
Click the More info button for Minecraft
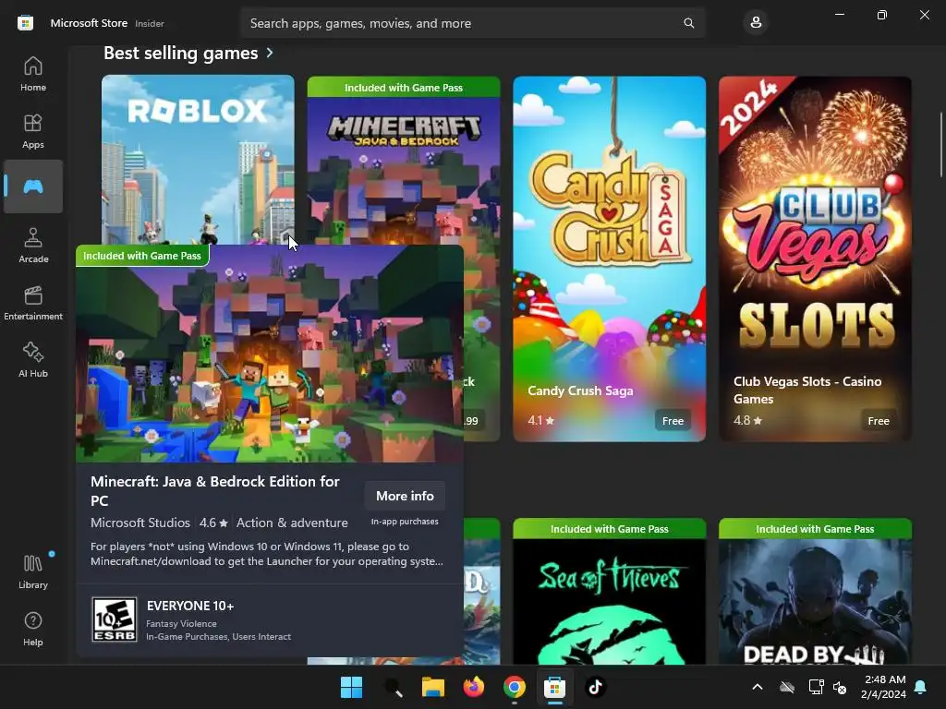[x=405, y=496]
